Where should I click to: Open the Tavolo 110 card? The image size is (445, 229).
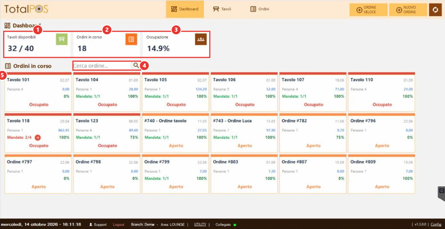tap(381, 92)
